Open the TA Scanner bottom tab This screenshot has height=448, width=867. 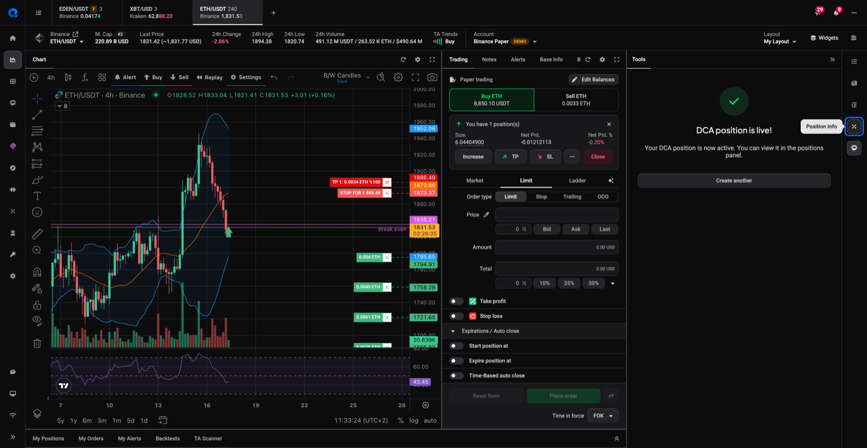[x=208, y=439]
